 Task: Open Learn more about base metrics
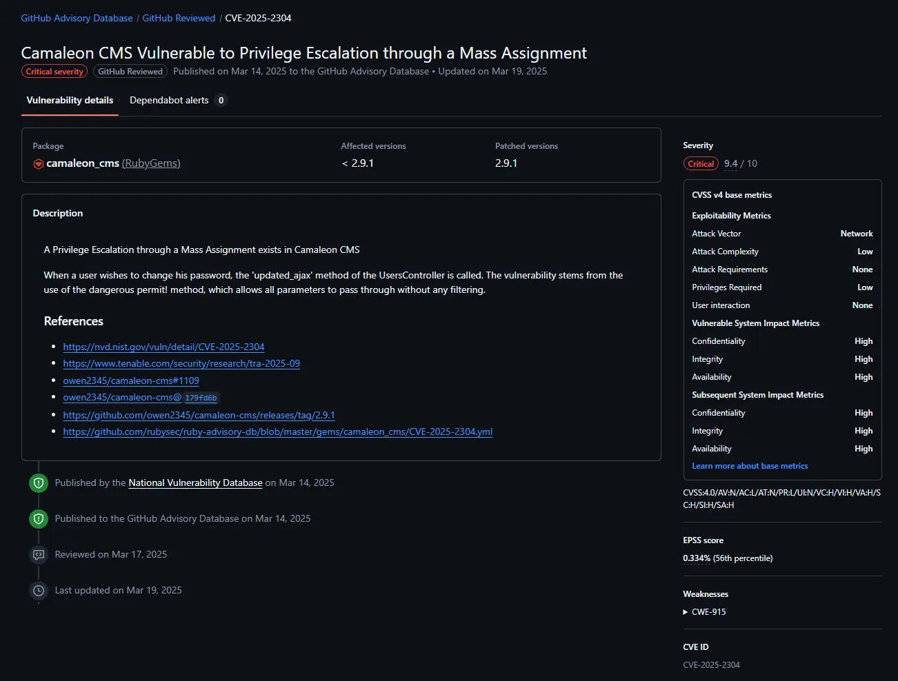(750, 467)
